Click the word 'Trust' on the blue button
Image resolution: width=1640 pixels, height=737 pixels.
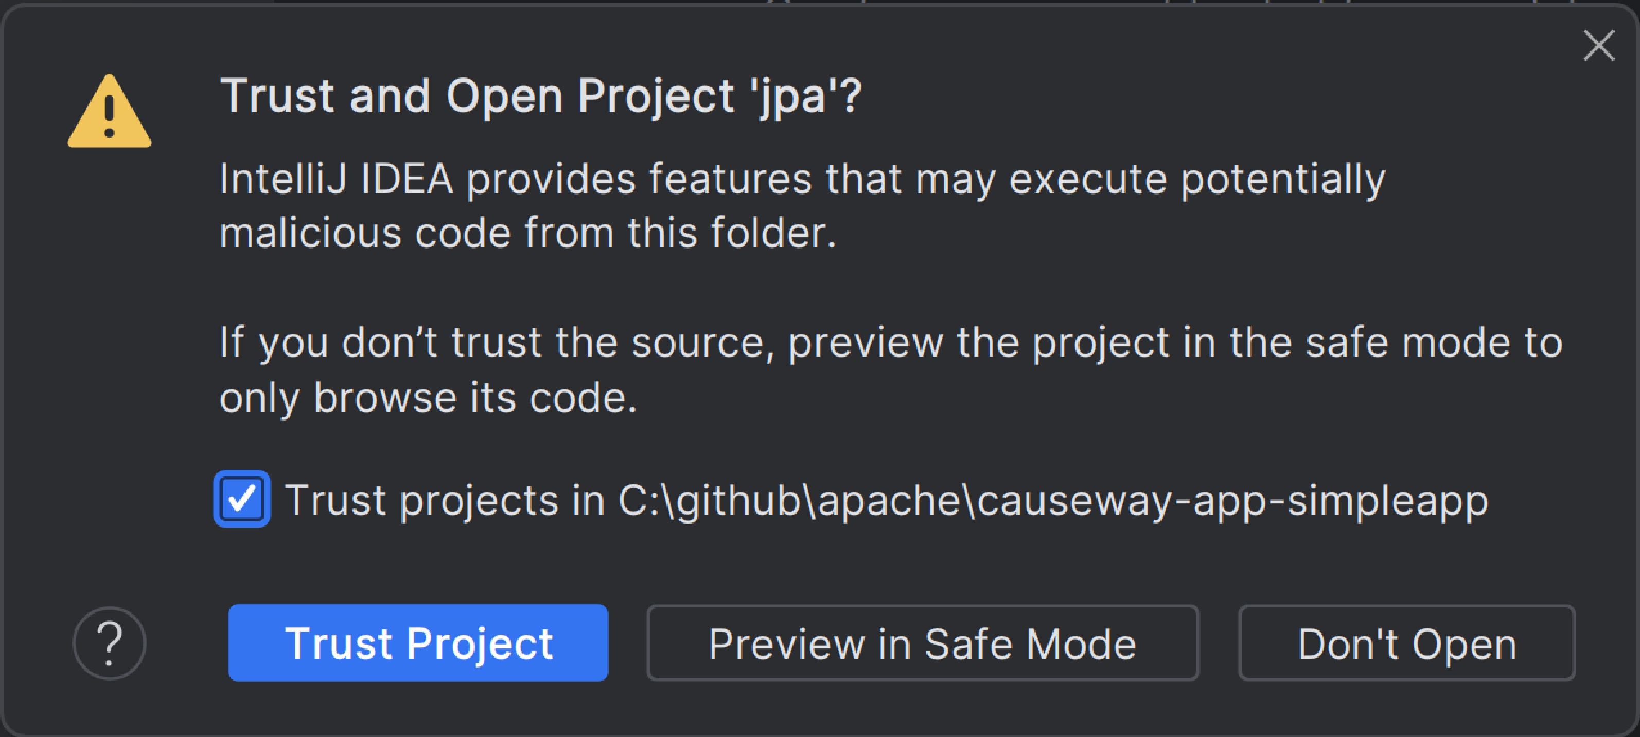coord(338,643)
